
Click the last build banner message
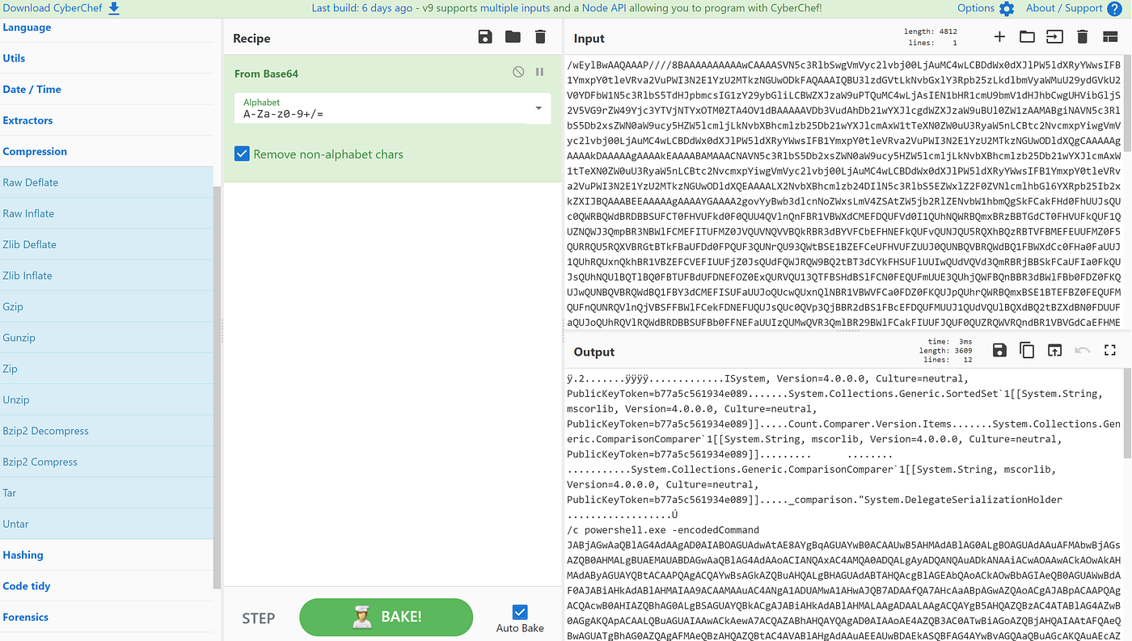pyautogui.click(x=567, y=8)
